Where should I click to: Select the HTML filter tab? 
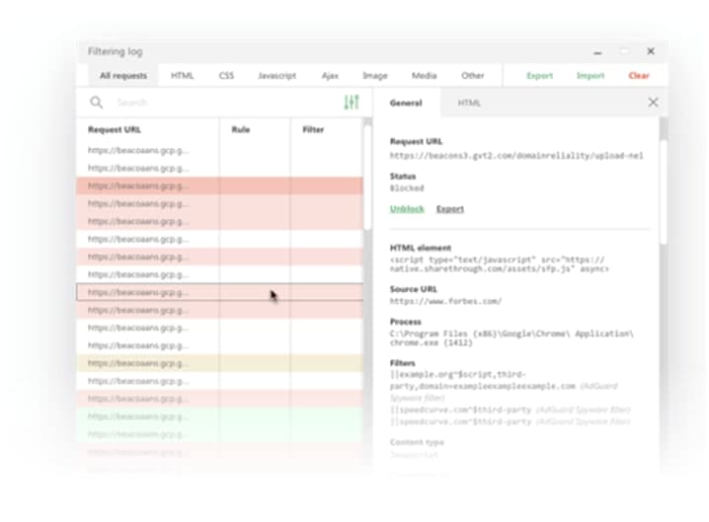(182, 76)
